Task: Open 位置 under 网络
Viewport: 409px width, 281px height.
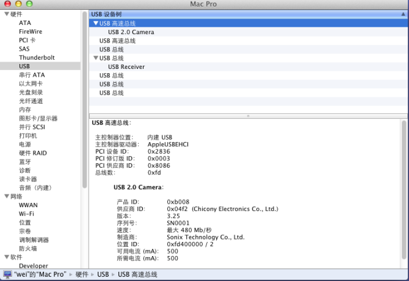Action: 25,222
